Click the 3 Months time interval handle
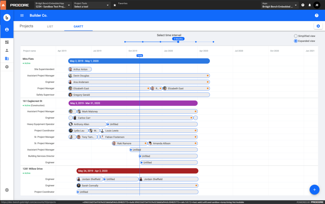 (178, 42)
